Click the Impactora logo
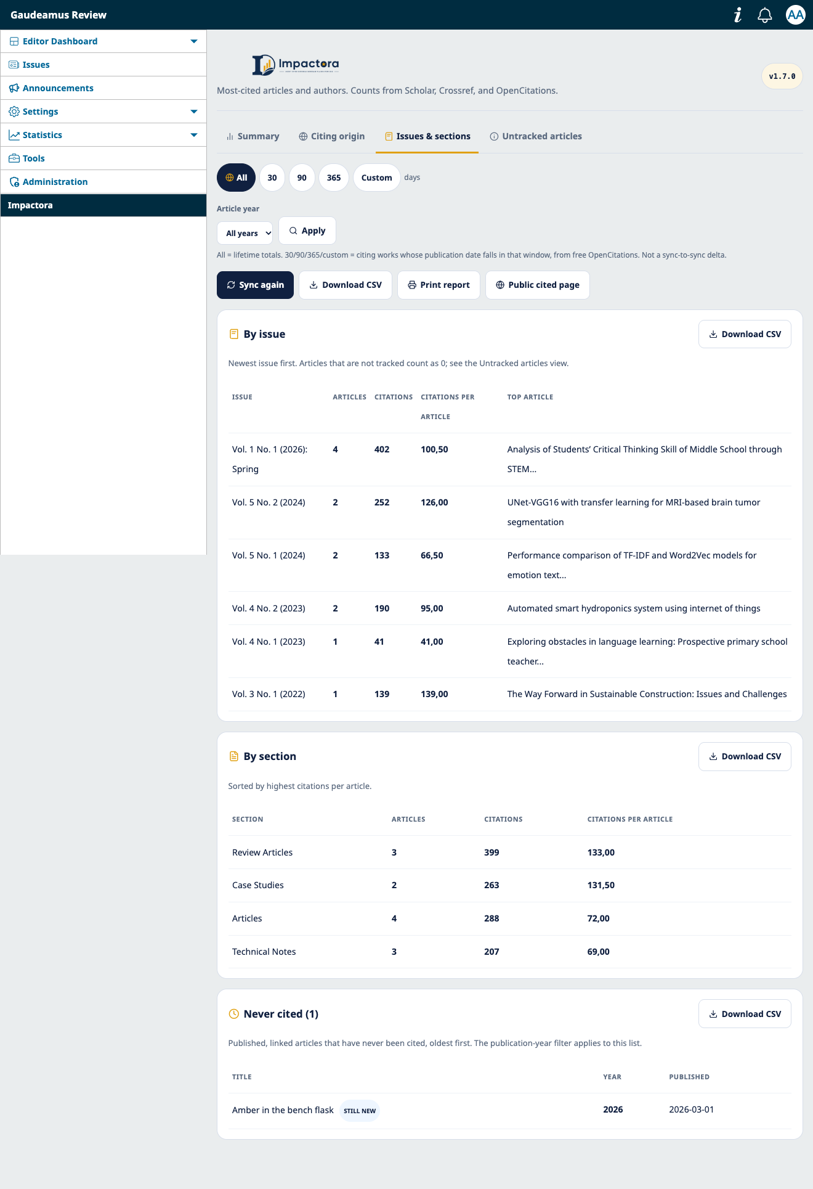This screenshot has width=813, height=1189. pos(296,65)
